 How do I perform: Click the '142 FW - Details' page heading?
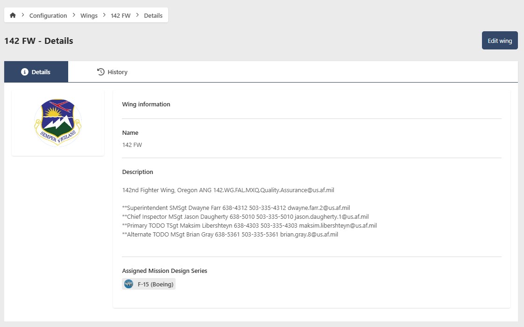[39, 41]
